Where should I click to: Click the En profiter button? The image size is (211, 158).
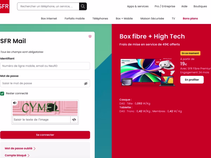[x=192, y=80]
